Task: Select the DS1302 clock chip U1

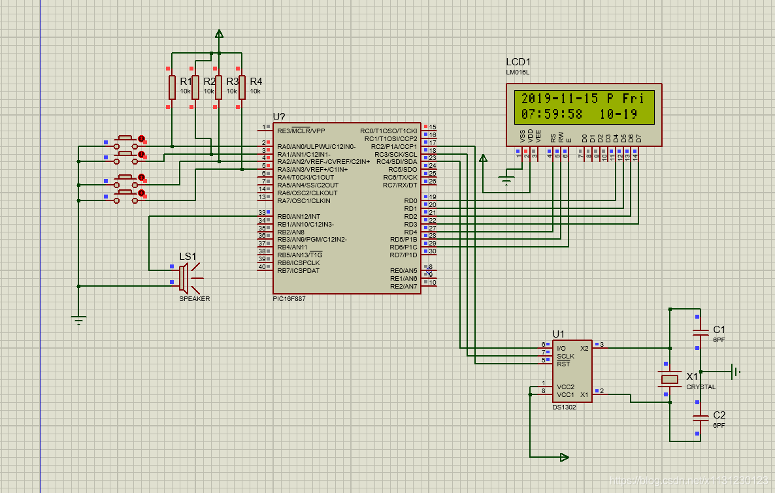Action: (x=572, y=371)
